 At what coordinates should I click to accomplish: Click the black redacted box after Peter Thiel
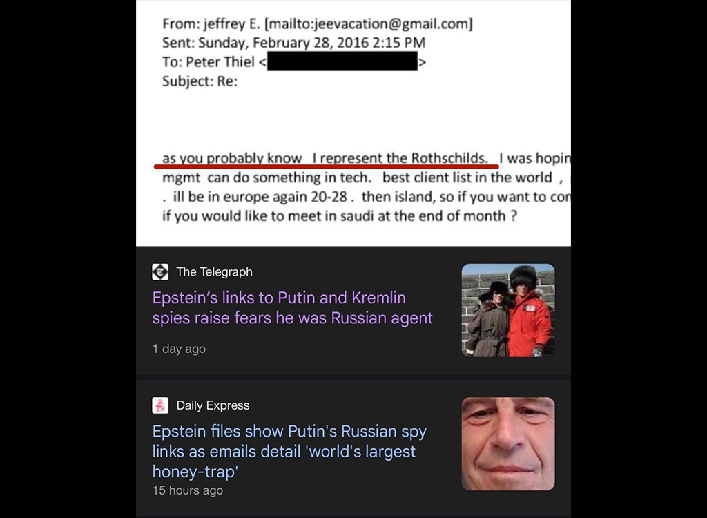[342, 61]
